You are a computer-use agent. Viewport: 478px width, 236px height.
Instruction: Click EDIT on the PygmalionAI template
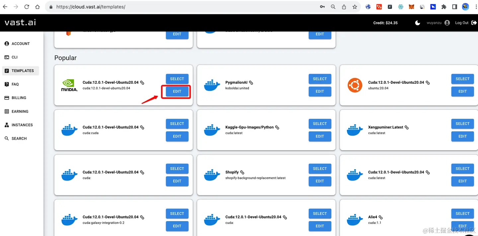coord(320,91)
